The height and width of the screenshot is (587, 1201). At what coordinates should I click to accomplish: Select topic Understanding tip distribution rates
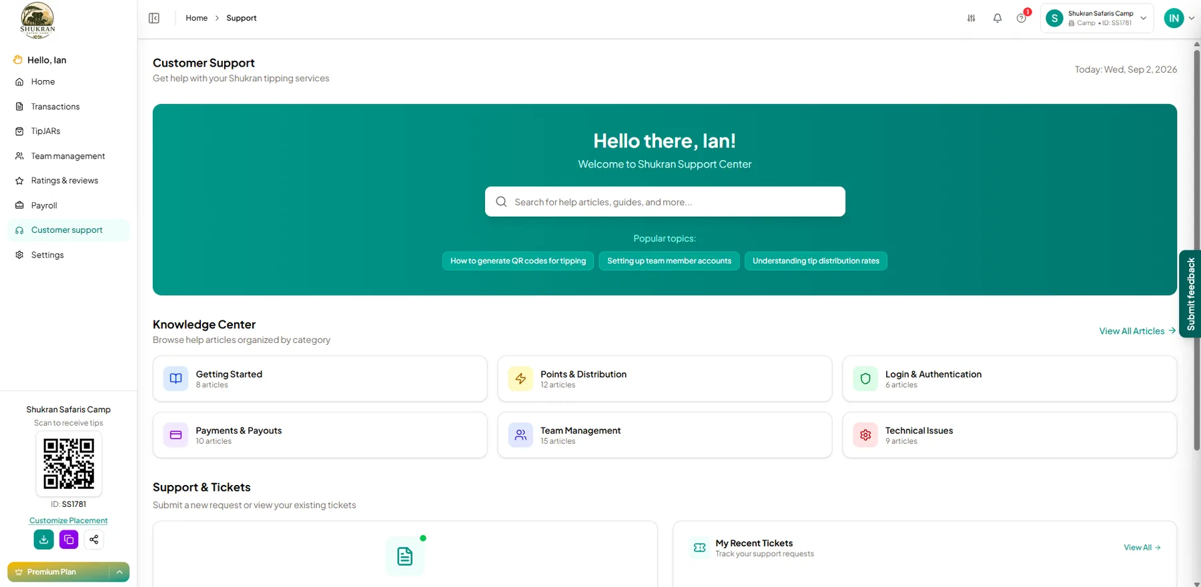point(816,261)
